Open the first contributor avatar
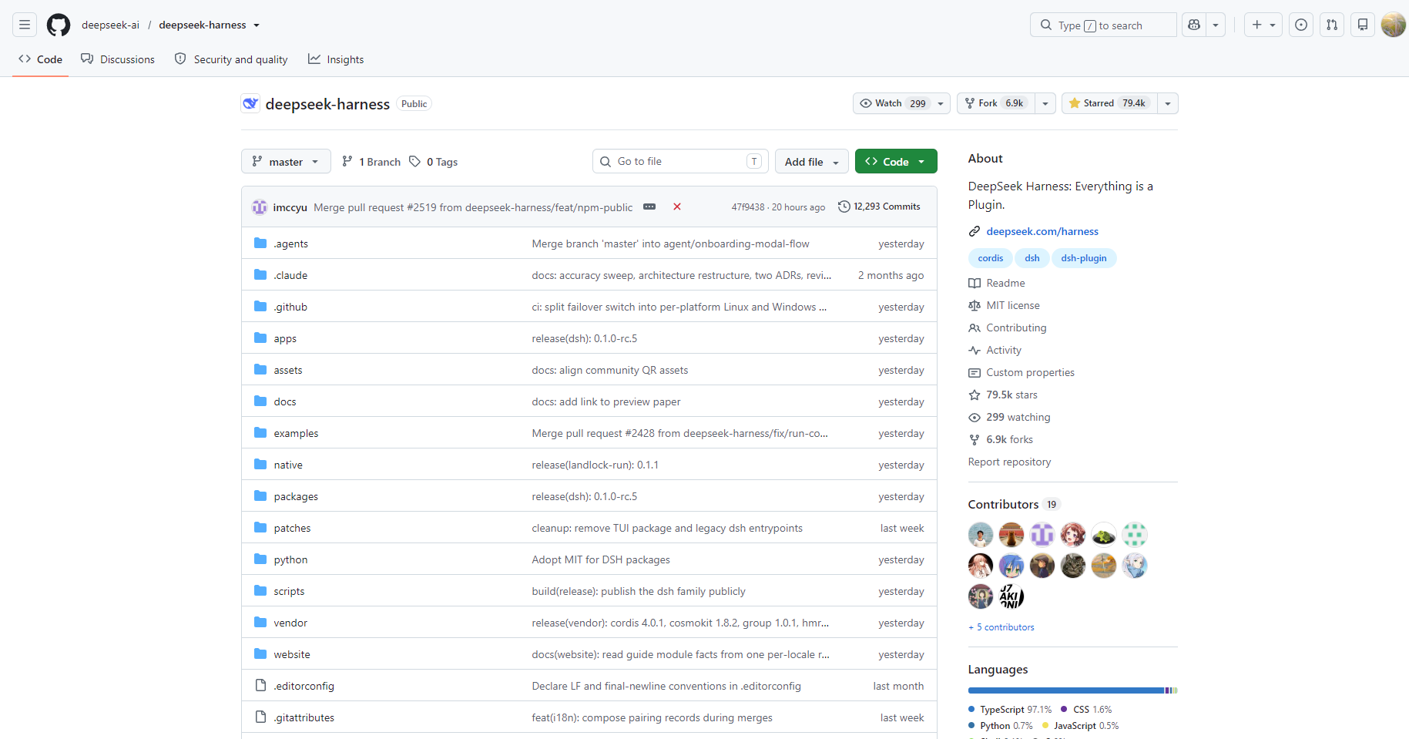This screenshot has height=739, width=1409. point(981,535)
